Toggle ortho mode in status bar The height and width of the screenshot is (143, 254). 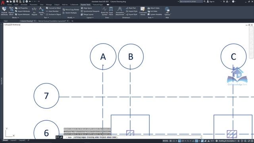(179, 141)
